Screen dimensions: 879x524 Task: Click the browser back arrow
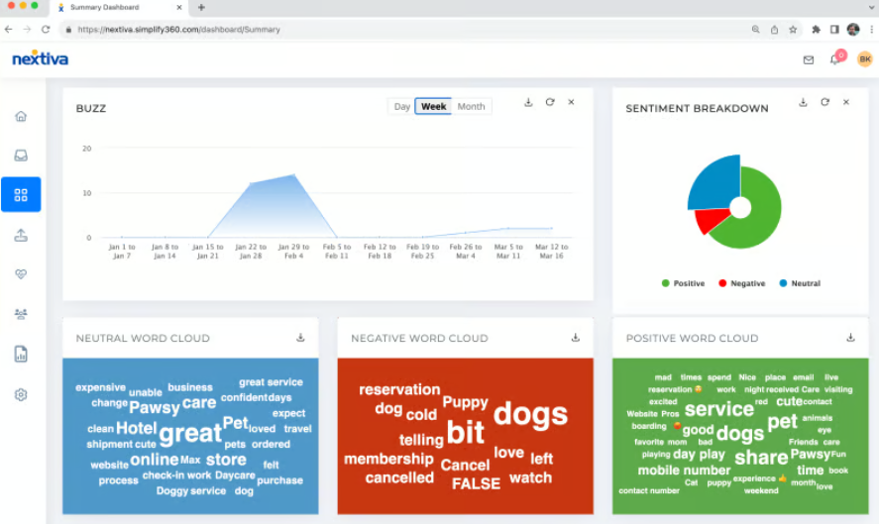(8, 29)
